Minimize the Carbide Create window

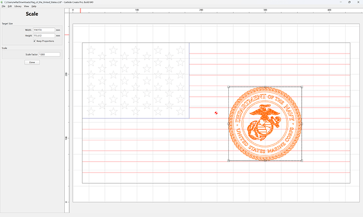pos(341,2)
